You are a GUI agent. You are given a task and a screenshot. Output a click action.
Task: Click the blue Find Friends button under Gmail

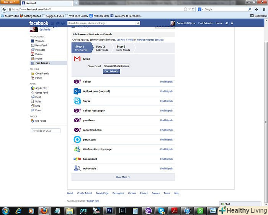pos(111,71)
